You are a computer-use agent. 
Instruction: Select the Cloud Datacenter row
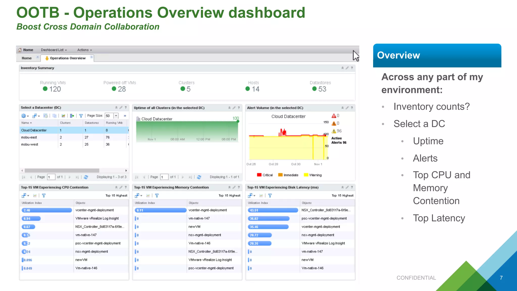tap(74, 130)
